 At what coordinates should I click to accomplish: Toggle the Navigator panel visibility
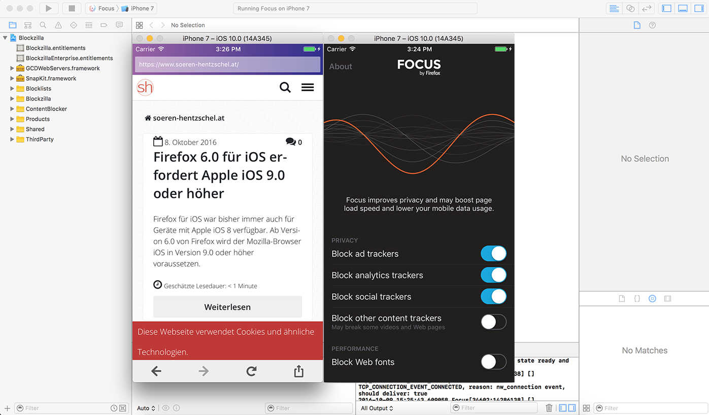click(667, 8)
